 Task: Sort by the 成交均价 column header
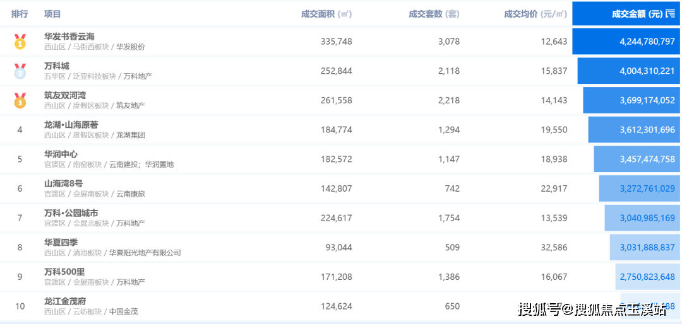pos(535,14)
